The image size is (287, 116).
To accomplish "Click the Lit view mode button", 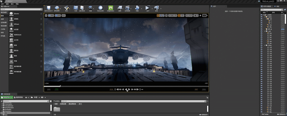I will click(x=58, y=16).
